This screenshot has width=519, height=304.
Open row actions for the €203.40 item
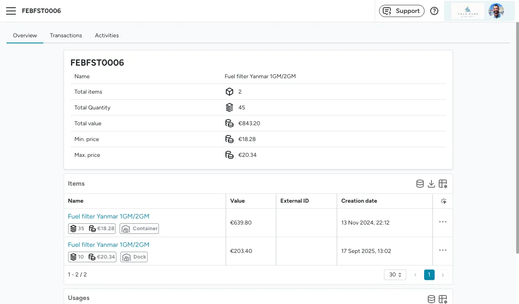coord(443,250)
